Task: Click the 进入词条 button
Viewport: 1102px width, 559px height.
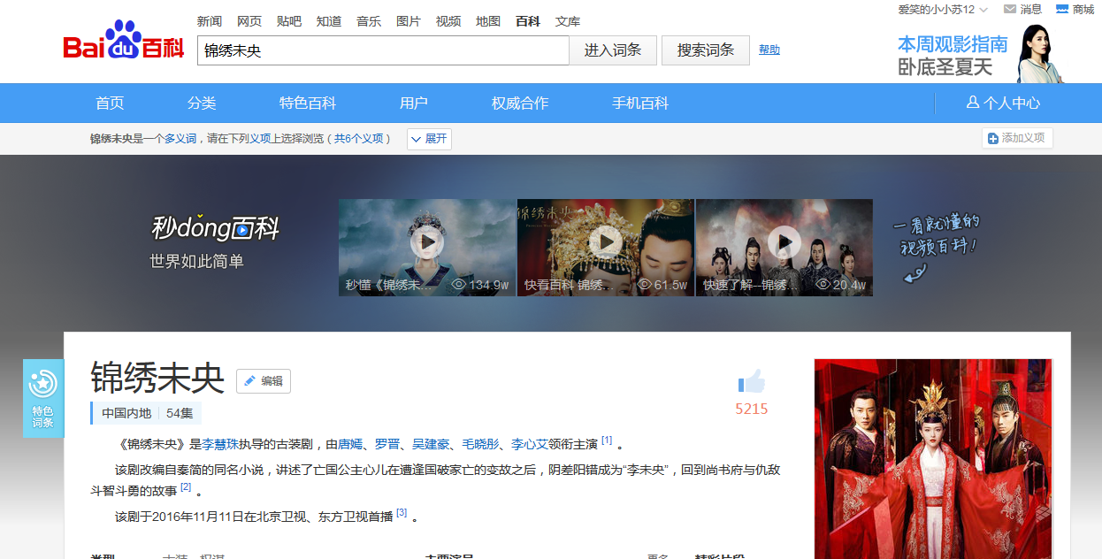Action: coord(613,50)
